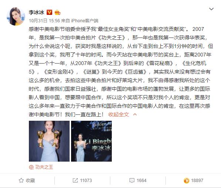Open the iPhone客户端 source link
221x188 pixels.
[x=85, y=21]
